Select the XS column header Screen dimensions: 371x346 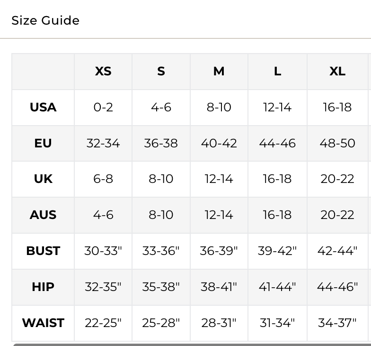tap(103, 71)
